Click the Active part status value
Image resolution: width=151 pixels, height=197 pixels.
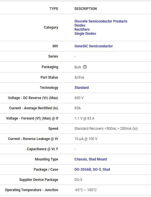pos(79,77)
